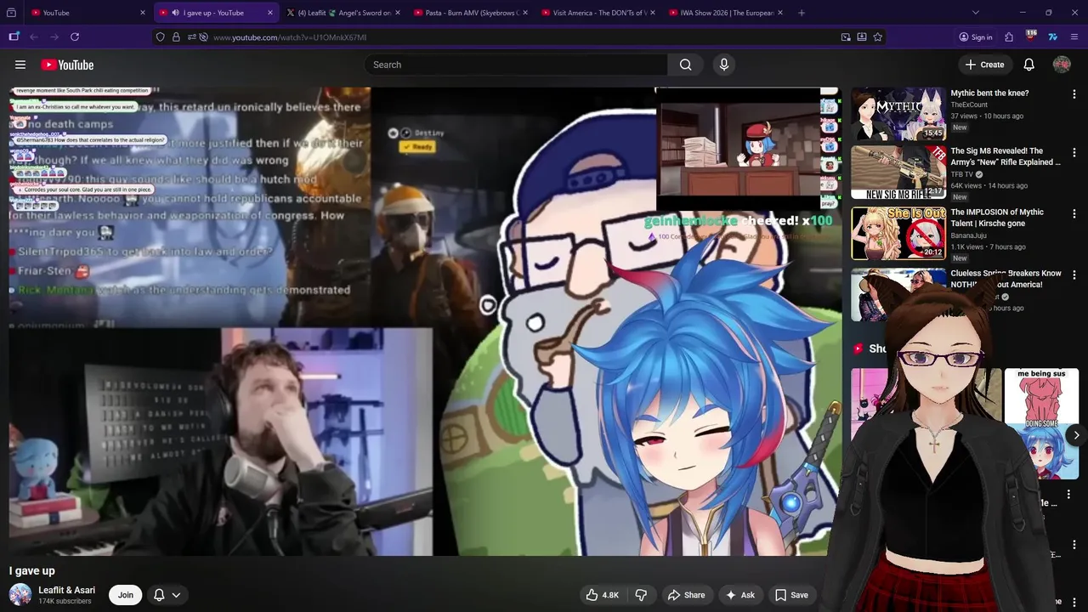
Task: Click the BananaJuju channel name
Action: pyautogui.click(x=969, y=235)
